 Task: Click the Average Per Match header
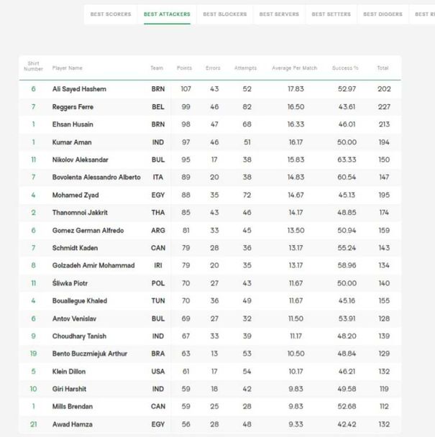294,68
